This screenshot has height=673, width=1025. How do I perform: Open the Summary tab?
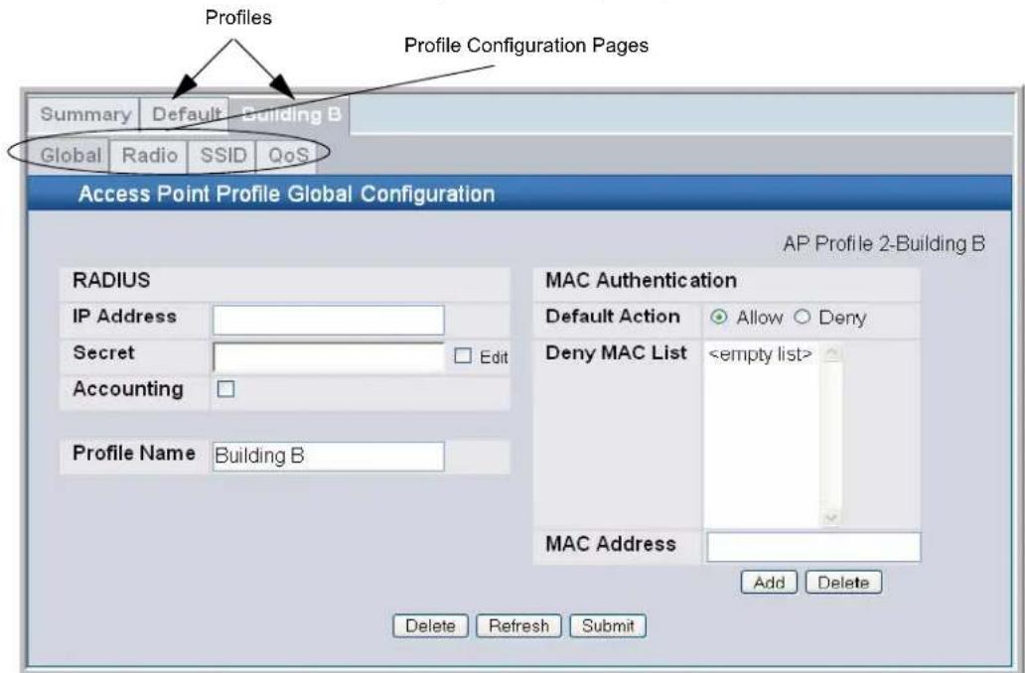(85, 115)
